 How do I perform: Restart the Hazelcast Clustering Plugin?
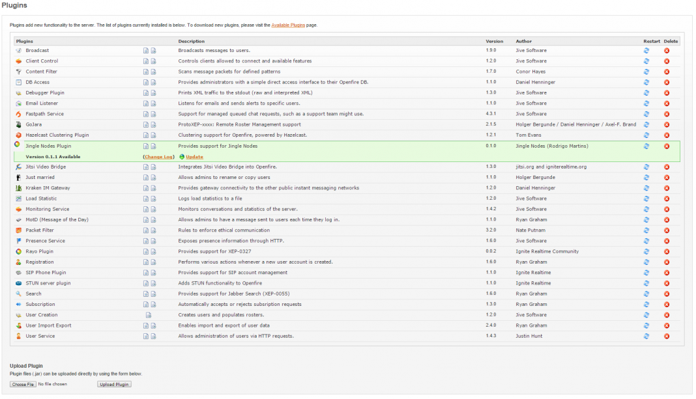pyautogui.click(x=646, y=135)
